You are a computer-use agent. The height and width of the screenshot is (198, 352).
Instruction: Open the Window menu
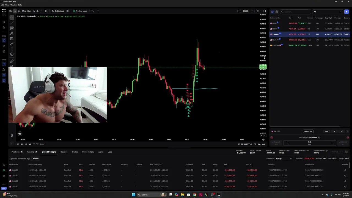(13, 5)
